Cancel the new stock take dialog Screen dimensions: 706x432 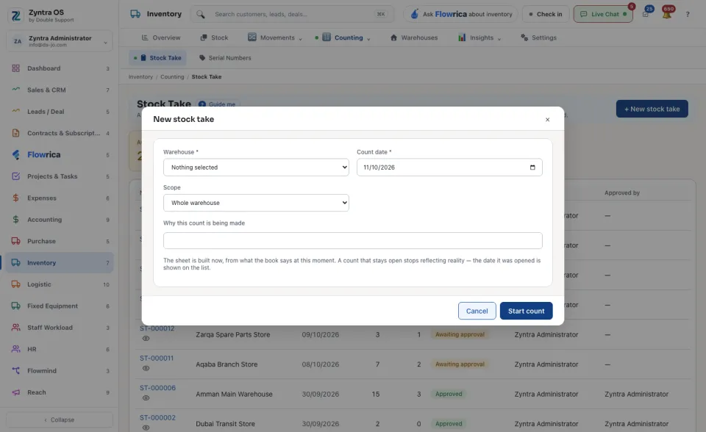point(477,311)
